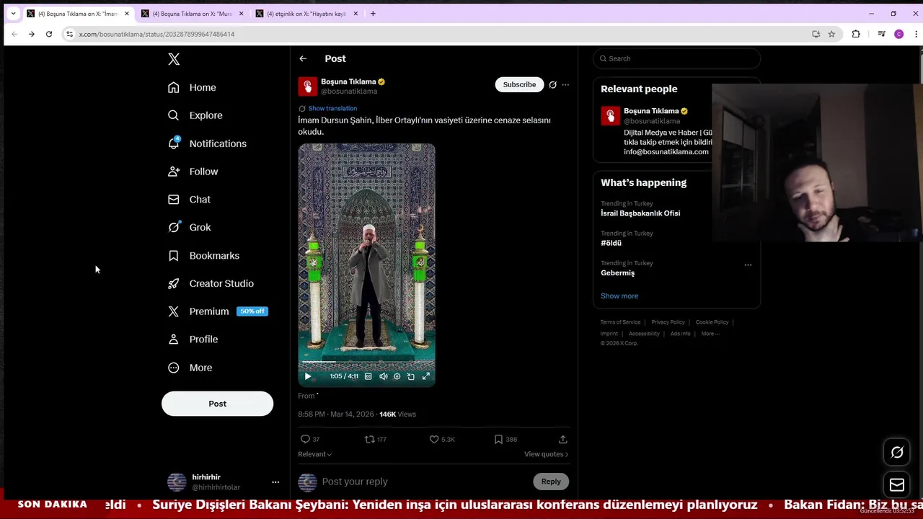Image resolution: width=923 pixels, height=519 pixels.
Task: Click the Post your reply field
Action: pos(425,482)
